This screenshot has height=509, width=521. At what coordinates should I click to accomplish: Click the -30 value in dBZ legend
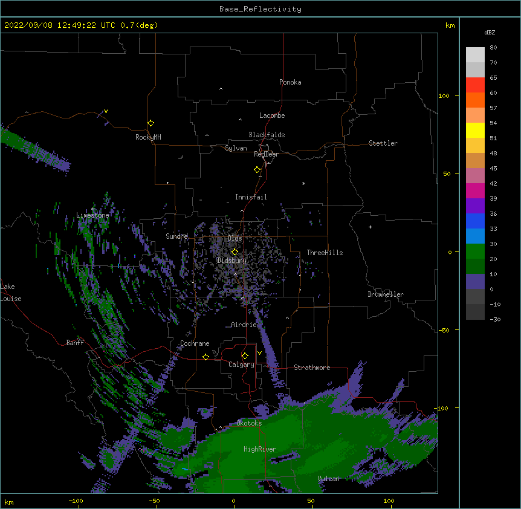(x=495, y=319)
